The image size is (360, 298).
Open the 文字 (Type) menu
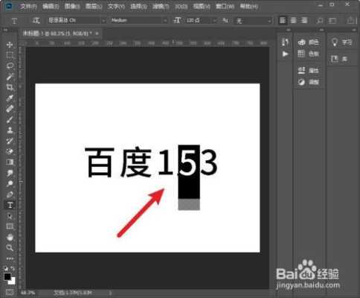tap(116, 6)
